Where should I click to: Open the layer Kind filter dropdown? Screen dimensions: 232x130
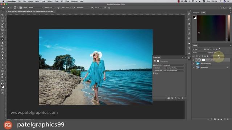coord(198,49)
